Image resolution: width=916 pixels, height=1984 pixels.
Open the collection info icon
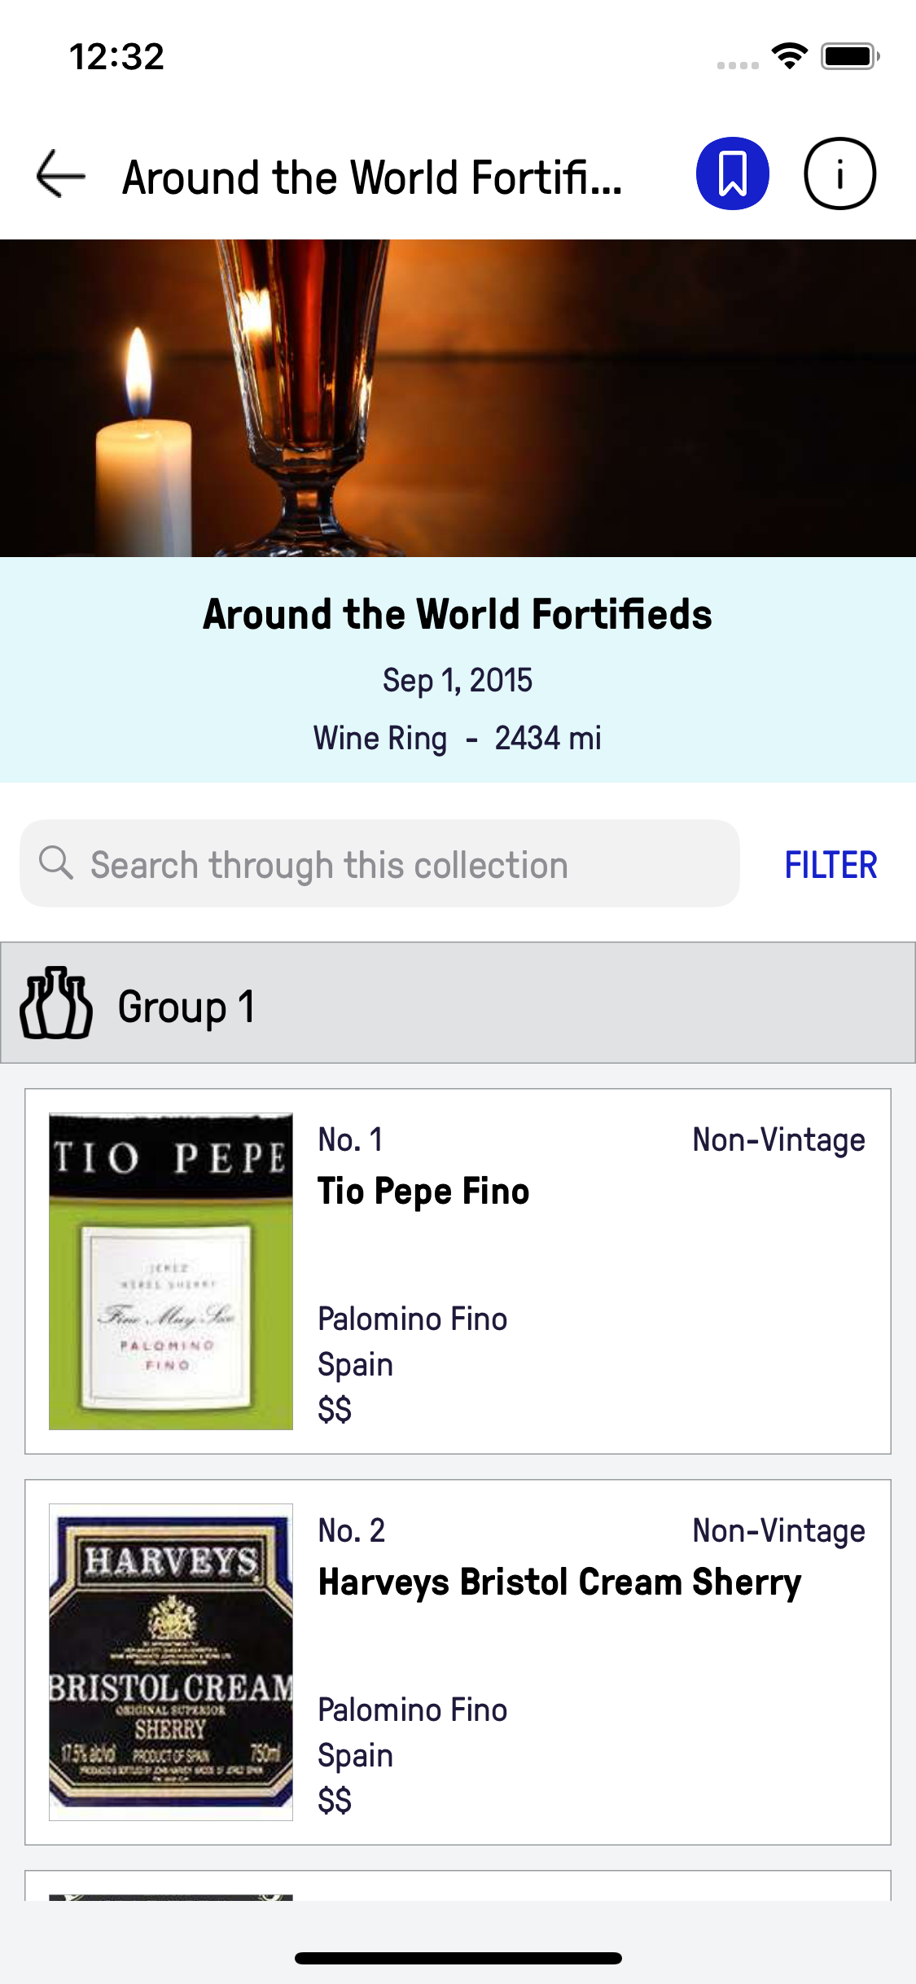(x=839, y=174)
